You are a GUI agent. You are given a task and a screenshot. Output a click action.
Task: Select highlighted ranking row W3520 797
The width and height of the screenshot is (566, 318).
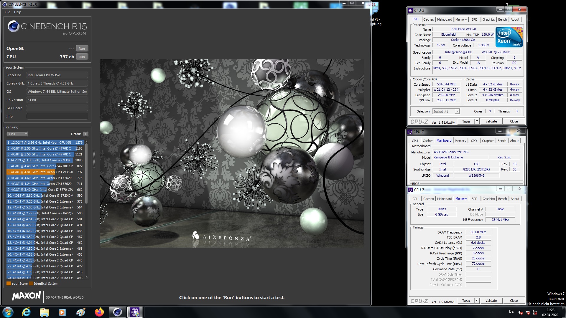[x=45, y=172]
